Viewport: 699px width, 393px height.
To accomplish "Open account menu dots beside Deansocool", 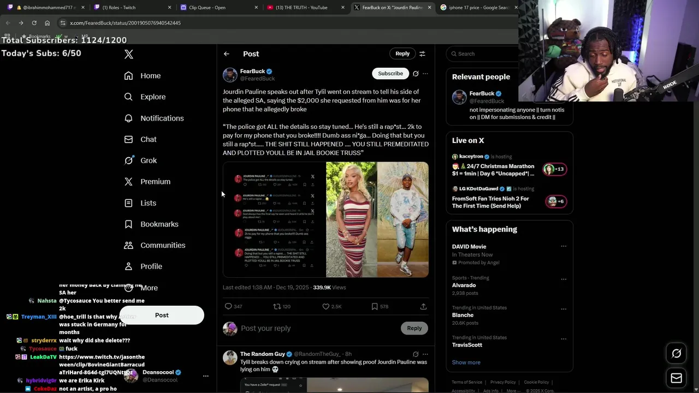I will tap(206, 376).
